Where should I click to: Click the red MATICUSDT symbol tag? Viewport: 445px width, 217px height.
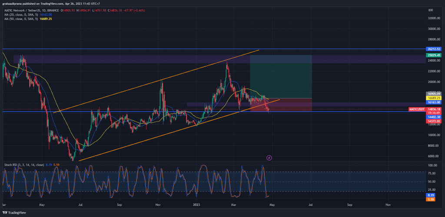point(417,109)
